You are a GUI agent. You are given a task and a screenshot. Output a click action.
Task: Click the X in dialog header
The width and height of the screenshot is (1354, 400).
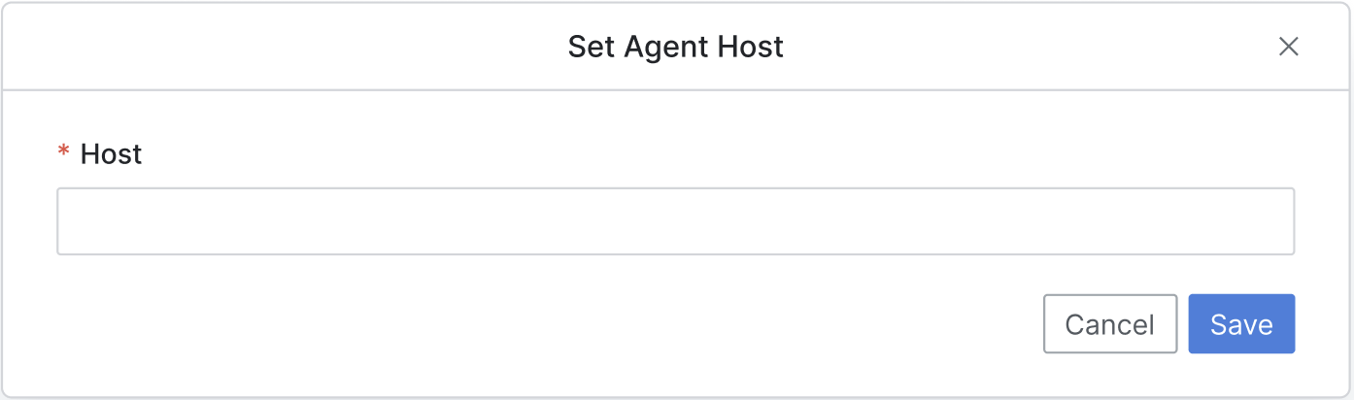tap(1288, 47)
